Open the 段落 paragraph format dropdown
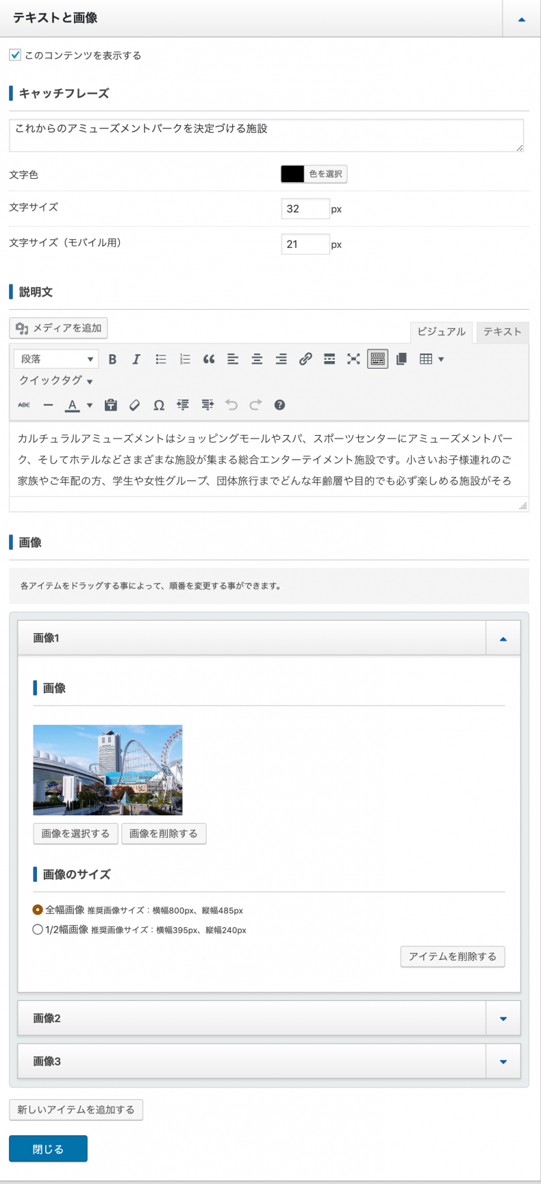This screenshot has height=1184, width=541. coord(56,359)
